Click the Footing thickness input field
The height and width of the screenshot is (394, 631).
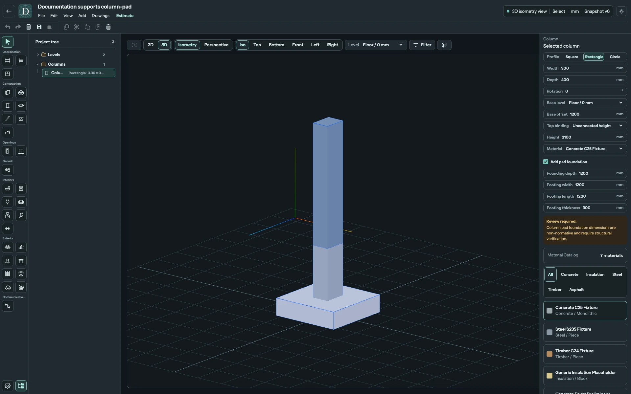pos(585,208)
